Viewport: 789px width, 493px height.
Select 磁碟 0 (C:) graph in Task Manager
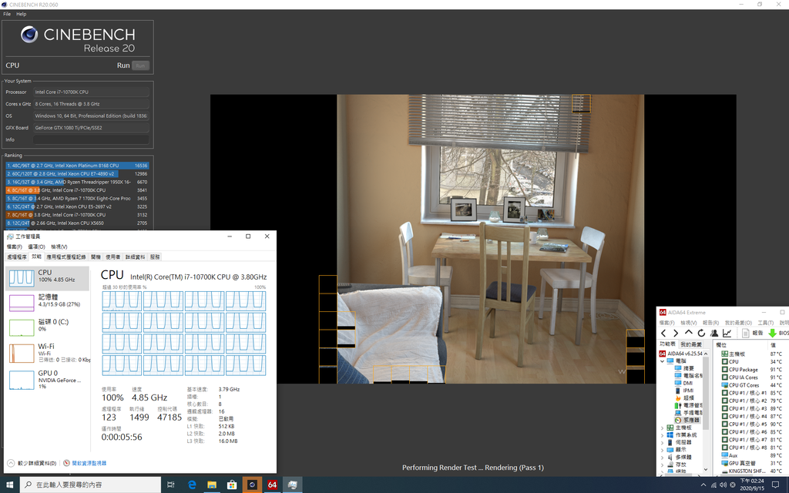pyautogui.click(x=47, y=327)
